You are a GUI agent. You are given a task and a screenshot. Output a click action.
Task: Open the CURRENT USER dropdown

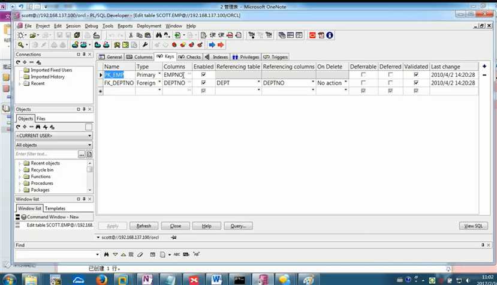tap(54, 136)
